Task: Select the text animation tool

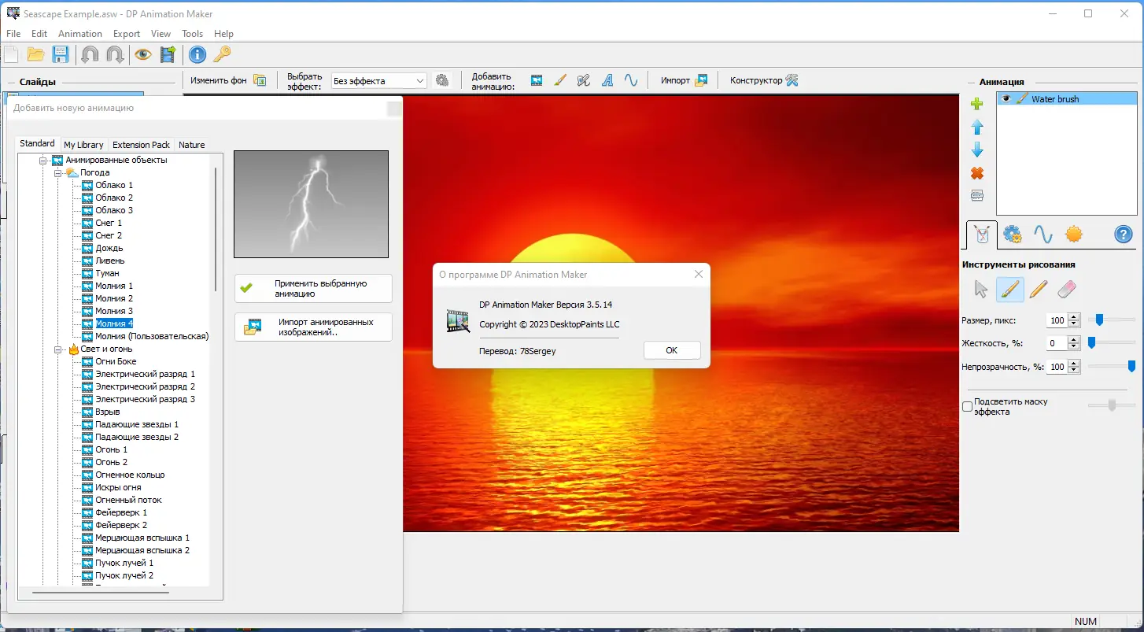Action: pos(607,79)
